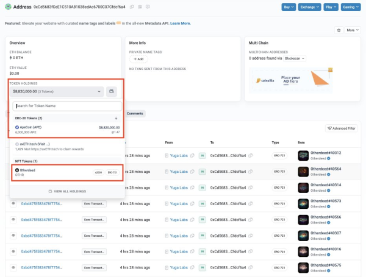This screenshot has height=277, width=366.
Task: Copy To address in Otherdeed#40307 row
Action: 250,236
